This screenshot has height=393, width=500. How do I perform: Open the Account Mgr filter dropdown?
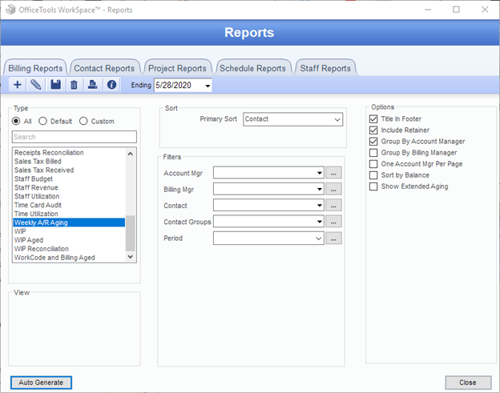319,173
